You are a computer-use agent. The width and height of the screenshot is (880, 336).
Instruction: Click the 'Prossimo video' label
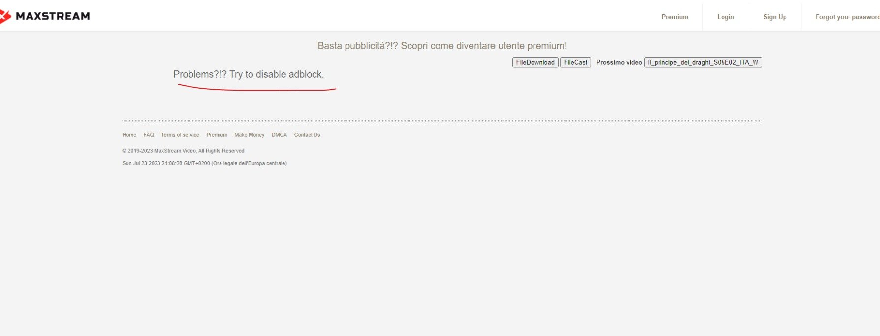click(619, 62)
